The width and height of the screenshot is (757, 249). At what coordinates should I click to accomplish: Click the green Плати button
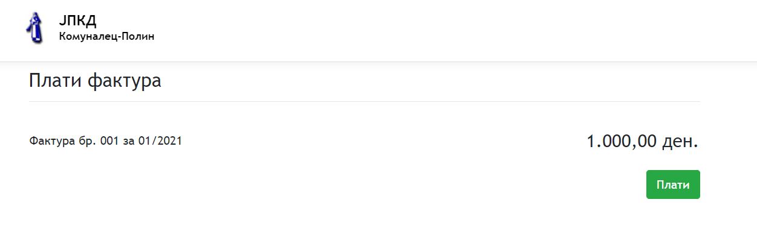673,184
